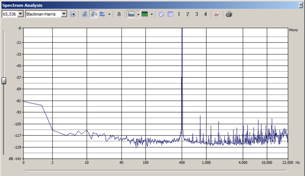This screenshot has width=305, height=176.
Task: Click the -57 dB axis label
Action: [x=19, y=78]
